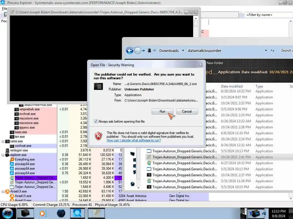Click icon of procexp64.exe using 26,480 K
This screenshot has height=219, width=293.
pyautogui.click(x=12, y=164)
